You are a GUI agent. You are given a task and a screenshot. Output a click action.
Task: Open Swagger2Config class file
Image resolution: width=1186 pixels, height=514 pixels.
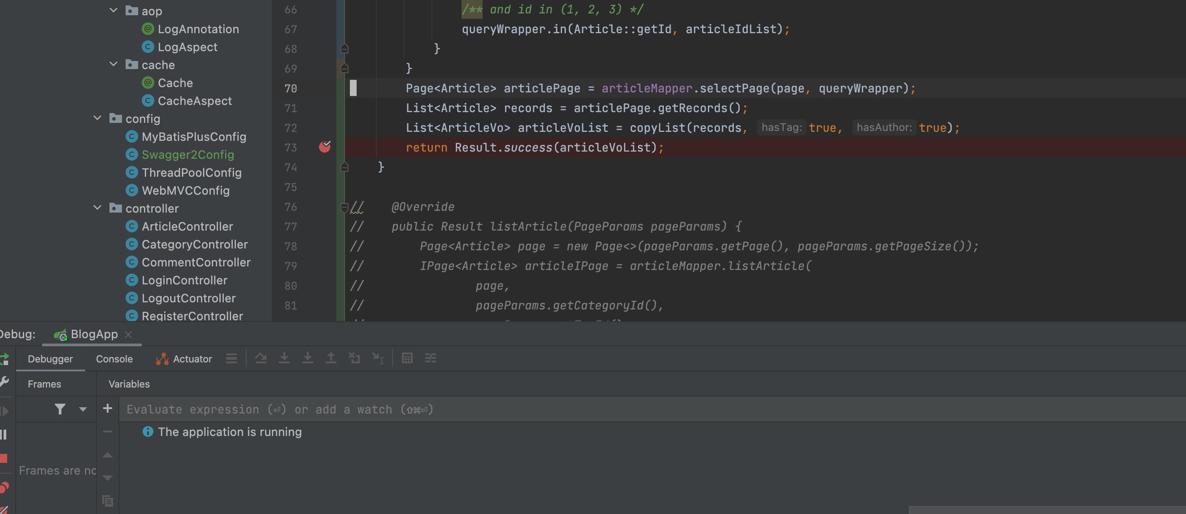pos(187,155)
